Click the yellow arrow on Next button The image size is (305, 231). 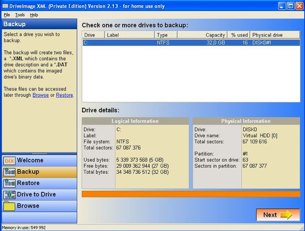[286, 215]
